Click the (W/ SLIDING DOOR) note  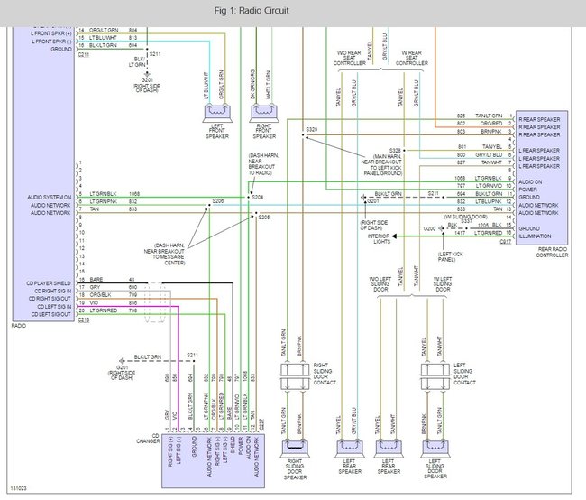[466, 218]
